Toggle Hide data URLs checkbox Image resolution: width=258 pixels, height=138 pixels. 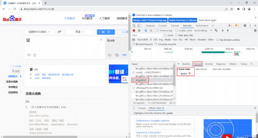pos(176,35)
